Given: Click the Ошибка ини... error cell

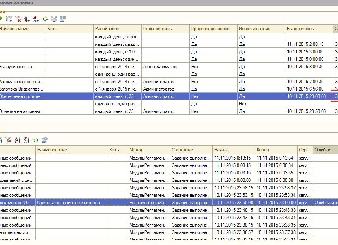Looking at the screenshot, I should click(325, 203).
